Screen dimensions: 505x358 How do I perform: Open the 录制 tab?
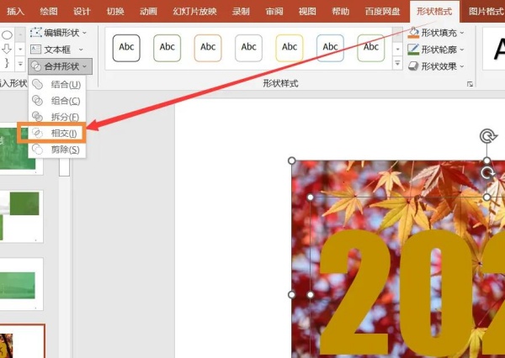[241, 12]
